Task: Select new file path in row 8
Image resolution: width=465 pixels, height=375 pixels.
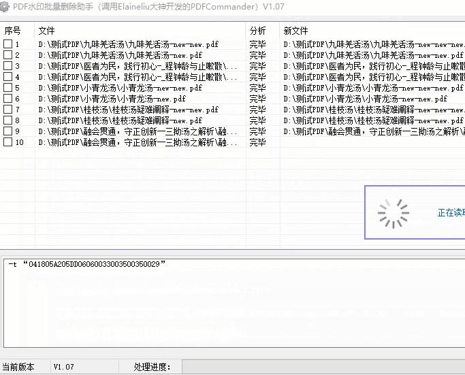Action: pos(373,120)
